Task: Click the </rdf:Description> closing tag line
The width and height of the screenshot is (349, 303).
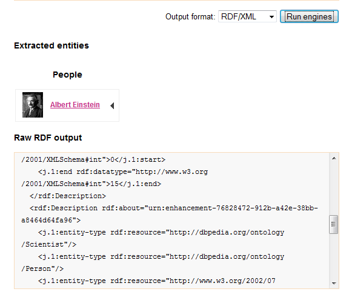Action: (x=68, y=196)
